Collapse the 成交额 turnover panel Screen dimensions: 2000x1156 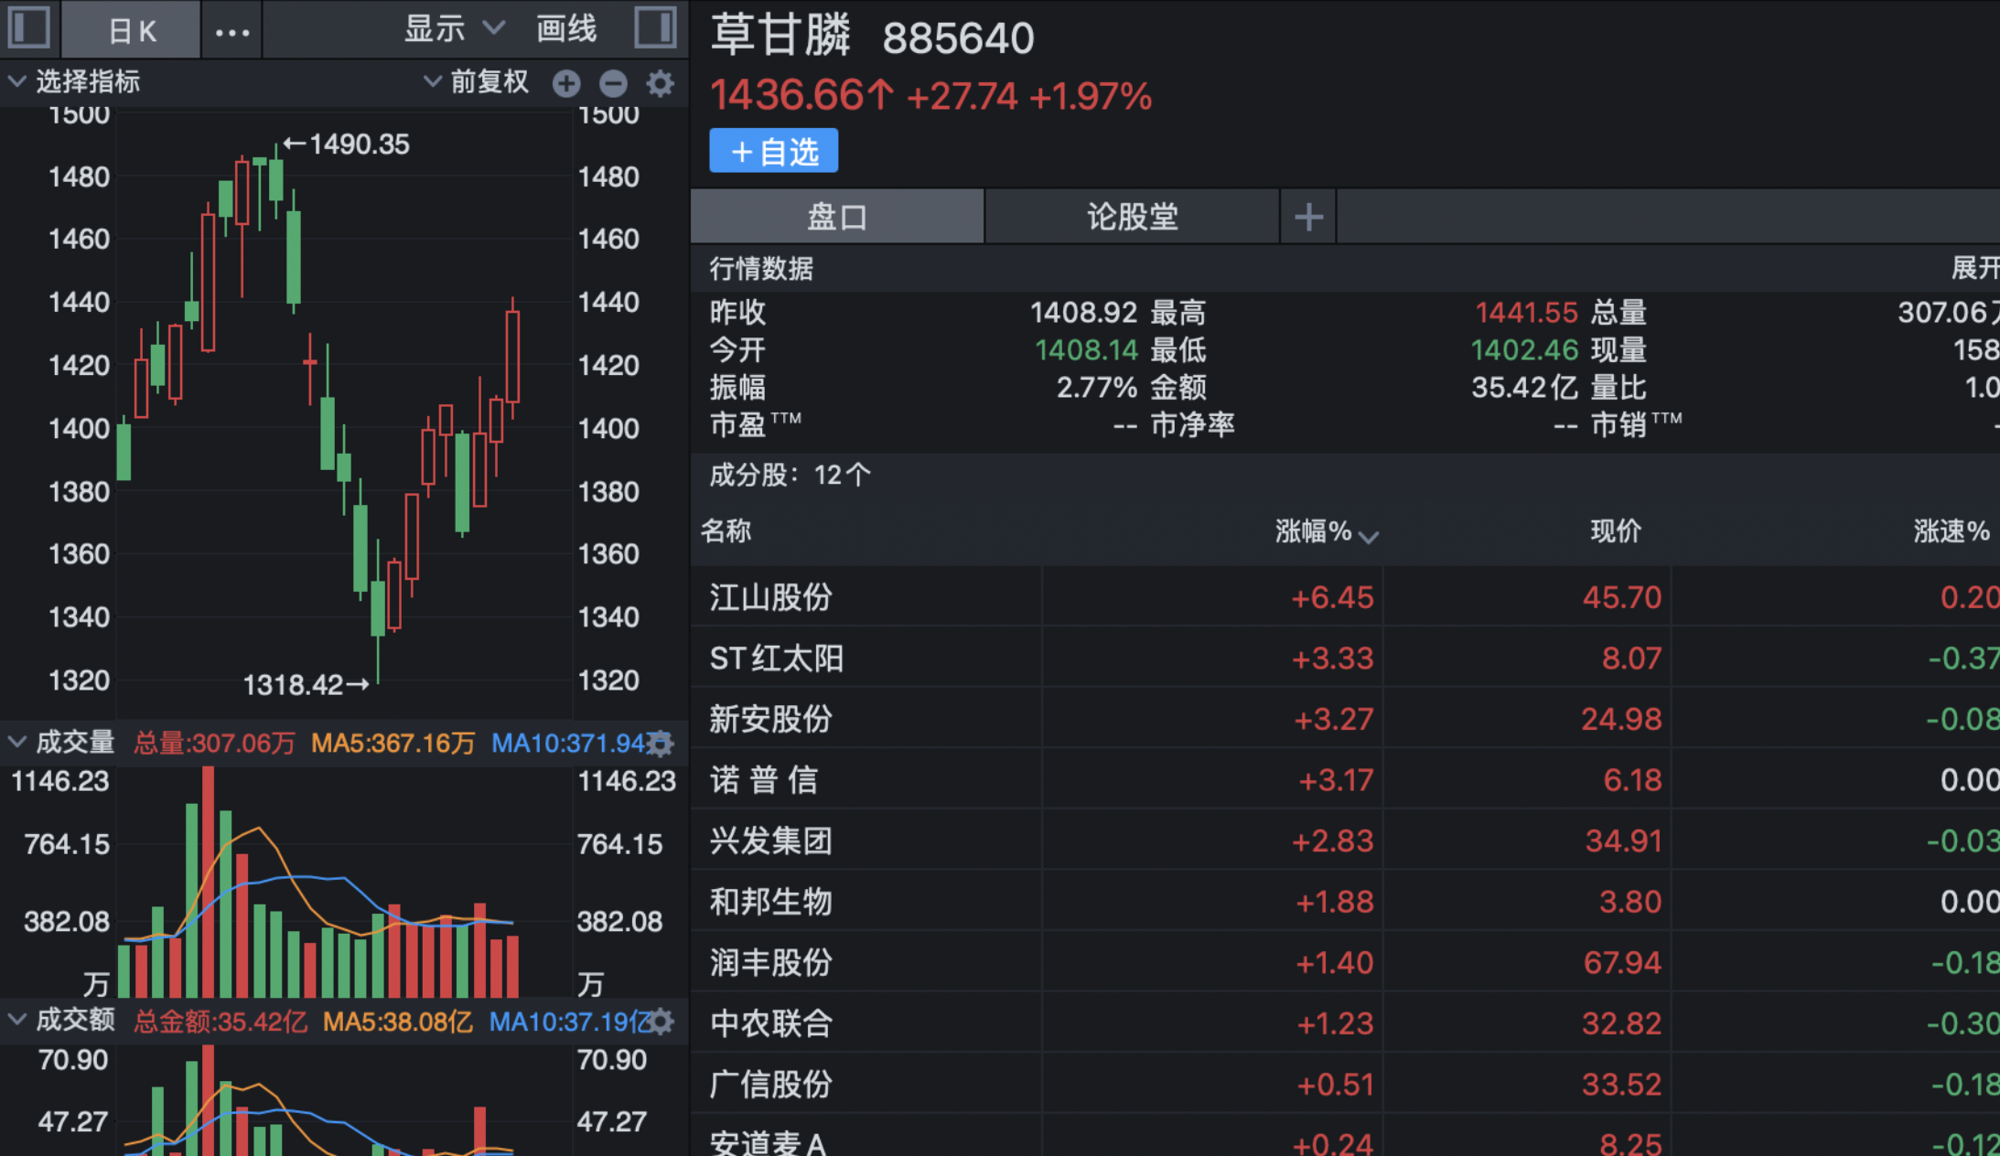[x=16, y=1020]
